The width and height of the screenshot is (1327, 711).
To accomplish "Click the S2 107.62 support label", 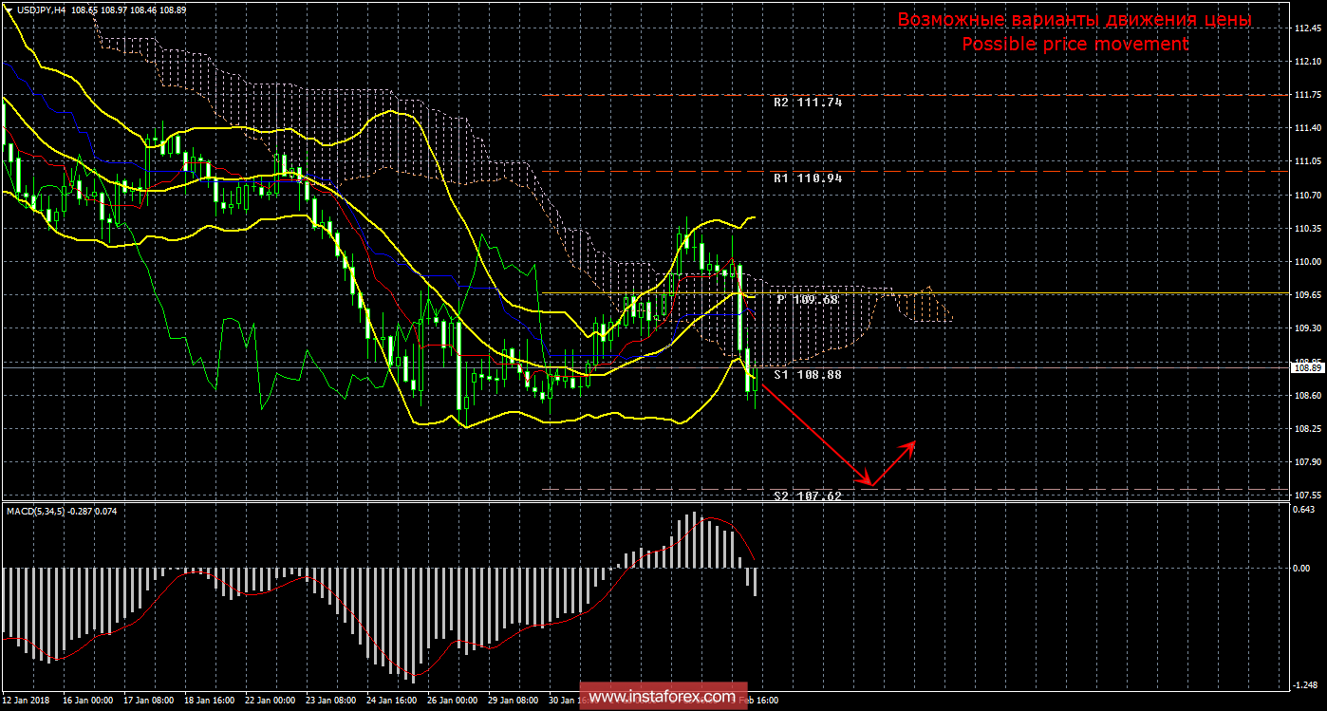I will (807, 496).
